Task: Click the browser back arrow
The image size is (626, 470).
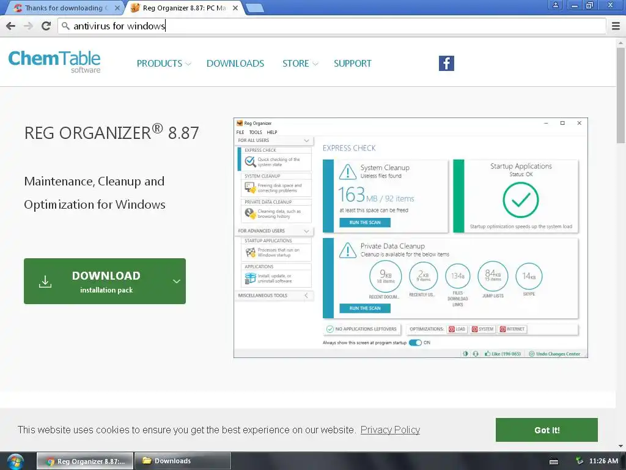Action: coord(11,26)
